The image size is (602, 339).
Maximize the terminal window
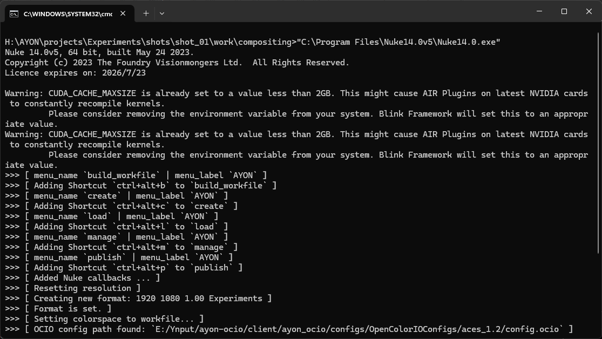(x=564, y=11)
